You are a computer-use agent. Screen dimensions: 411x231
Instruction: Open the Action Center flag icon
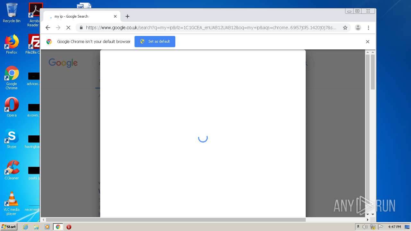click(380, 227)
